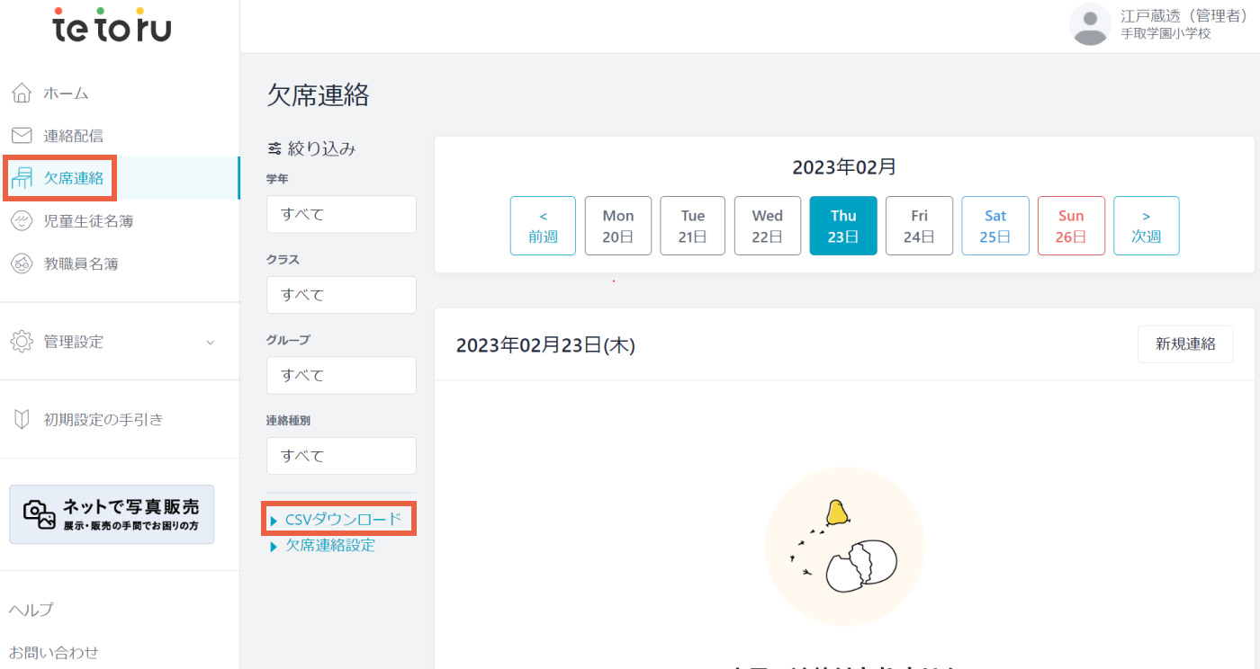Click the 児童生徒名簿 face icon
Viewport: 1260px width, 669px height.
22,221
